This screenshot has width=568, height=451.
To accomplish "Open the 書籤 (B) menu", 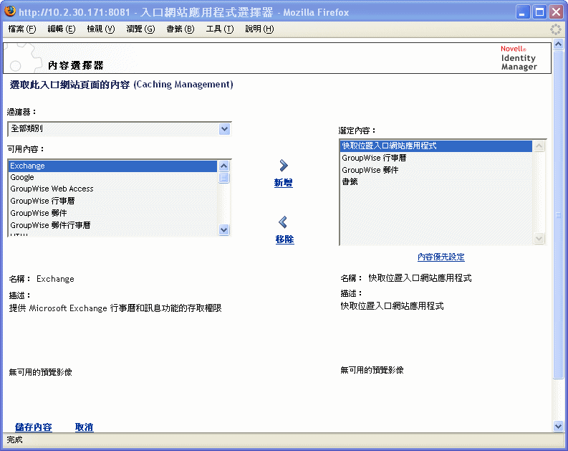I will [180, 29].
